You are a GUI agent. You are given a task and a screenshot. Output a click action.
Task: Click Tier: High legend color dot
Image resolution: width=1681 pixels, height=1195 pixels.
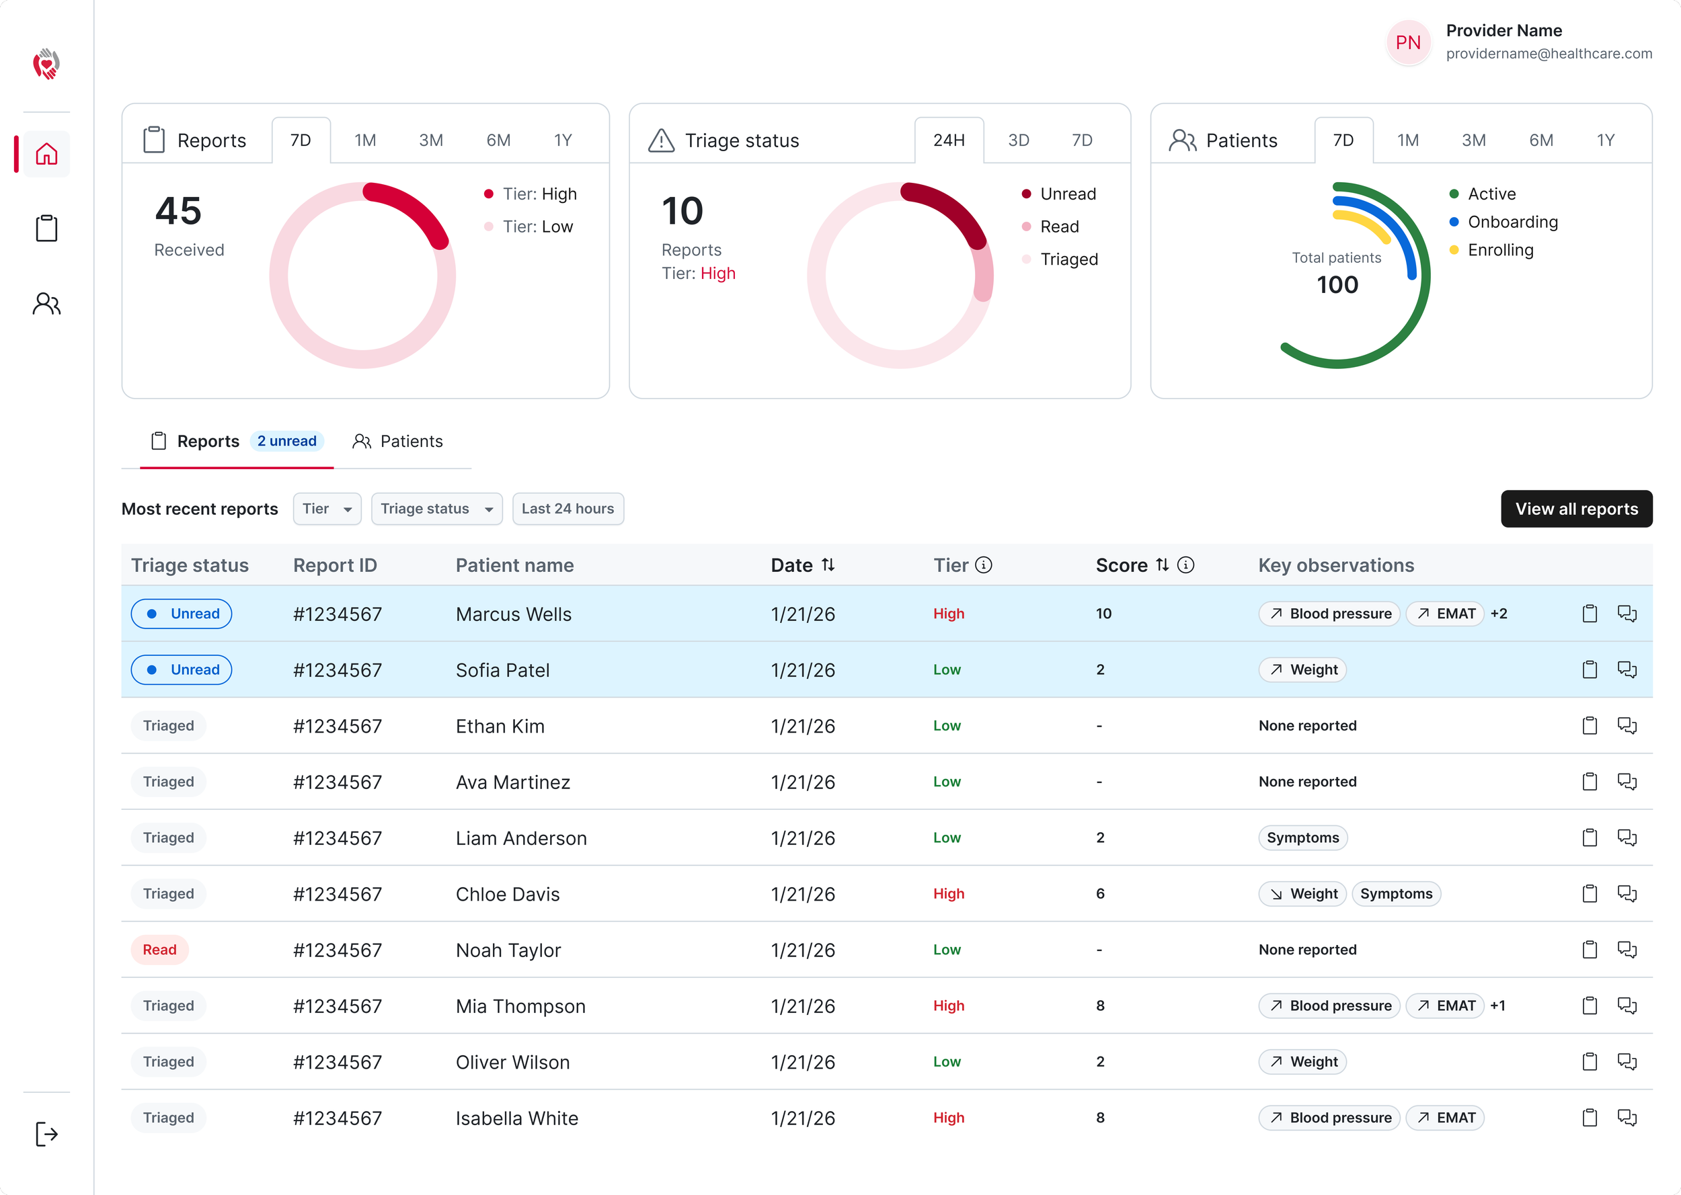click(x=488, y=194)
